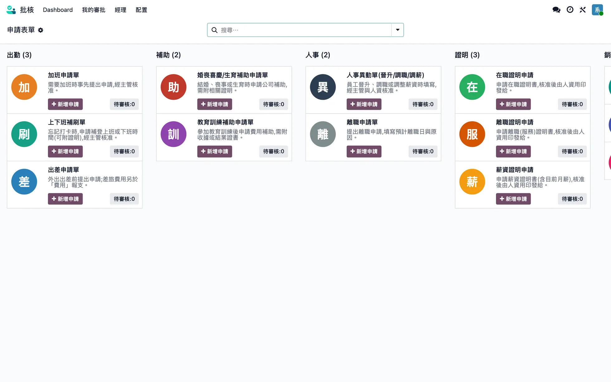
Task: Open the 人事異動單(晉升/調職/調薪) title
Action: click(x=385, y=75)
